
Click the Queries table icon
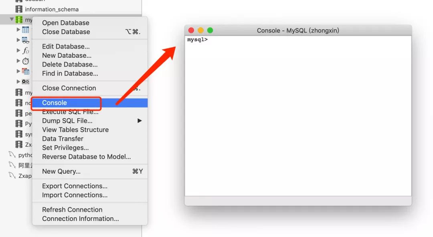point(26,71)
